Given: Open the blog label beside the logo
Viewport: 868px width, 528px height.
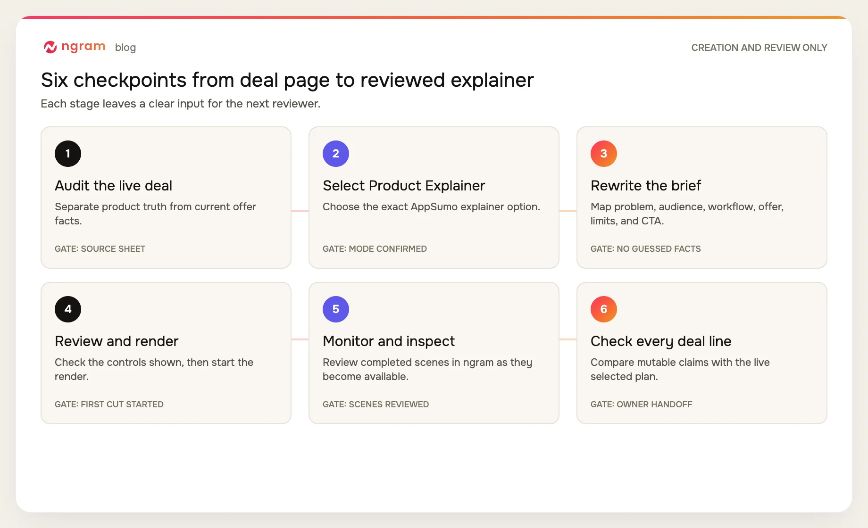Looking at the screenshot, I should (x=125, y=48).
